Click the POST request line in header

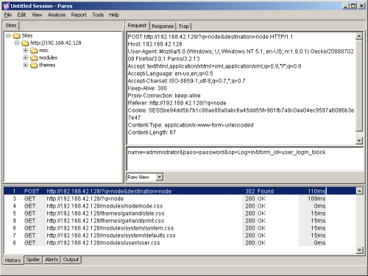coord(210,37)
